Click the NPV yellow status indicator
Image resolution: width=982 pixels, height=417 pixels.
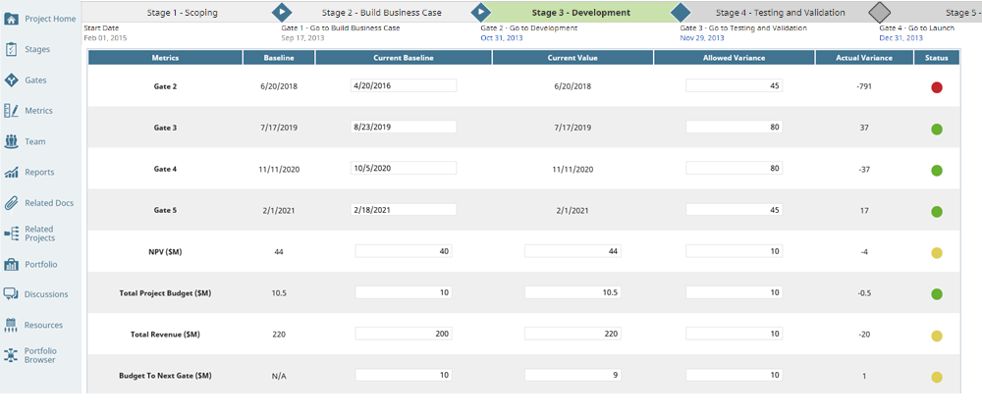pos(936,253)
